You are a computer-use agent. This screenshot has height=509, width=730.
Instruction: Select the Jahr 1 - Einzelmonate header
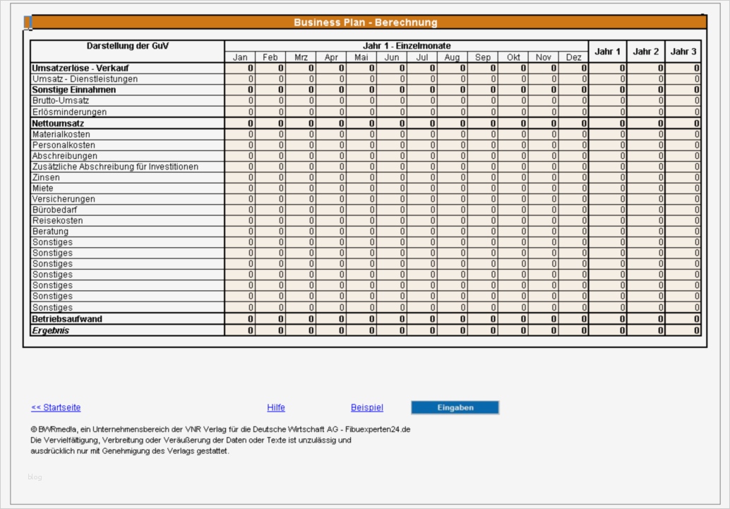(x=407, y=46)
